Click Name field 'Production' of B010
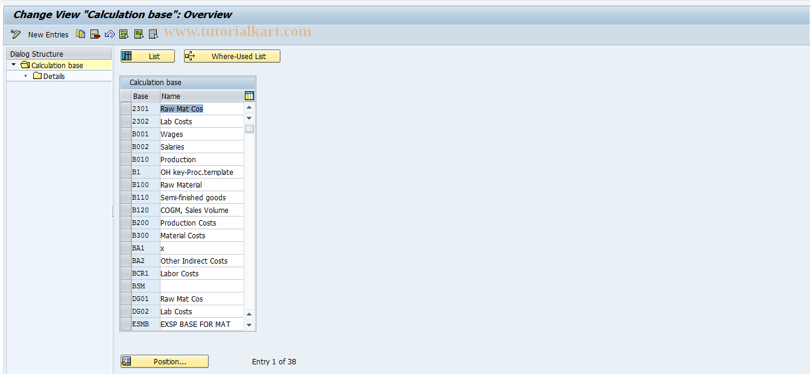This screenshot has height=374, width=810. [x=201, y=159]
